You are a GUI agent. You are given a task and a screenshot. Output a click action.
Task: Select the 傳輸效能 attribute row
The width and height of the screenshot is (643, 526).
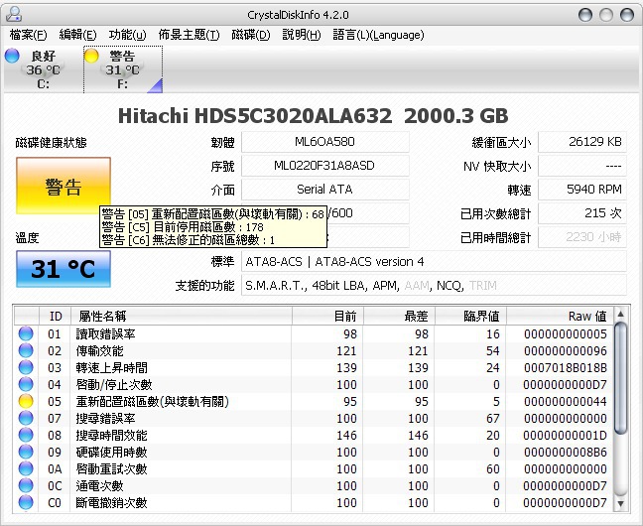[x=315, y=350]
